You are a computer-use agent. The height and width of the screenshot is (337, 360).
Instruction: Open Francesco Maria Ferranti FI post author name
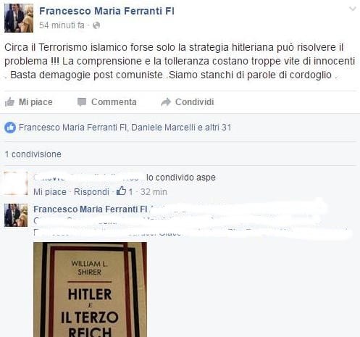(106, 11)
